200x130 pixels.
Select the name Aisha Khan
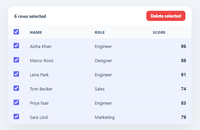point(40,46)
